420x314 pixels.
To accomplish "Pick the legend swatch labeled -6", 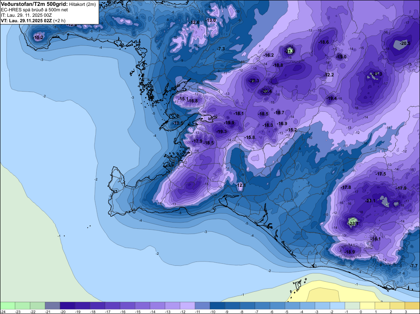I will (x=278, y=306).
